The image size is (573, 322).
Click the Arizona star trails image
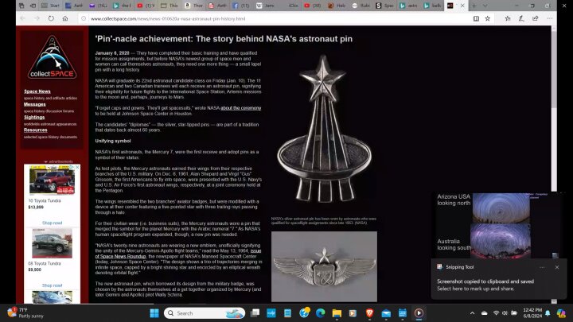click(501, 208)
